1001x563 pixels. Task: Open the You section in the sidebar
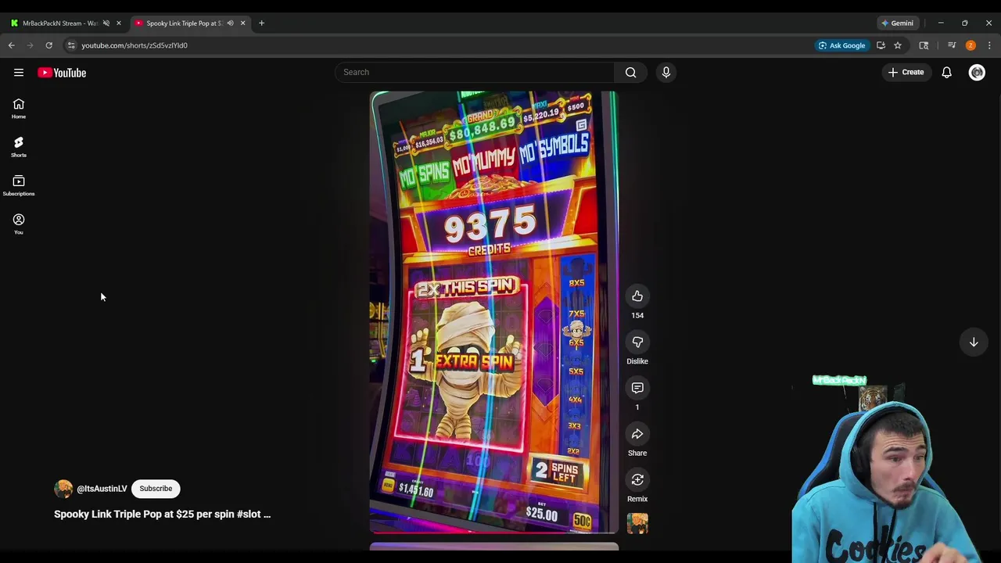click(x=19, y=224)
